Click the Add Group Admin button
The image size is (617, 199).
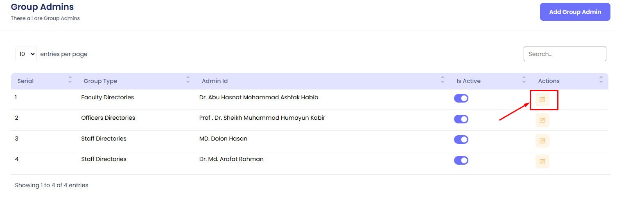[x=575, y=12]
